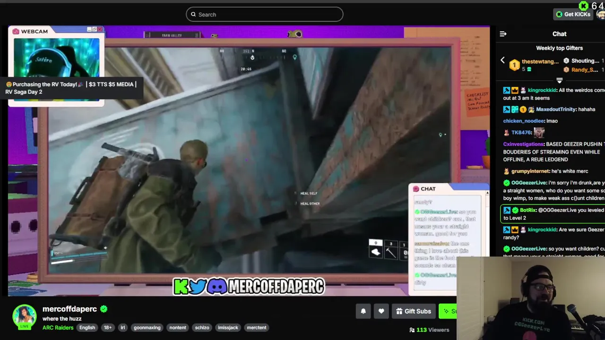The width and height of the screenshot is (605, 340).
Task: Collapse the chat panel using the arrow icon
Action: click(503, 34)
